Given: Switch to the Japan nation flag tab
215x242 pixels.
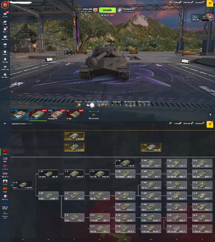Looking at the screenshot, I should [5, 182].
